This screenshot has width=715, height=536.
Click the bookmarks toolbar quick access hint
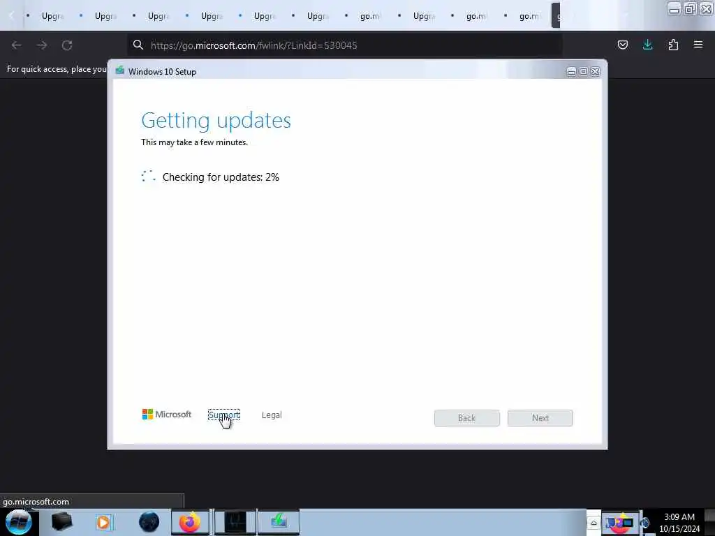click(x=57, y=69)
